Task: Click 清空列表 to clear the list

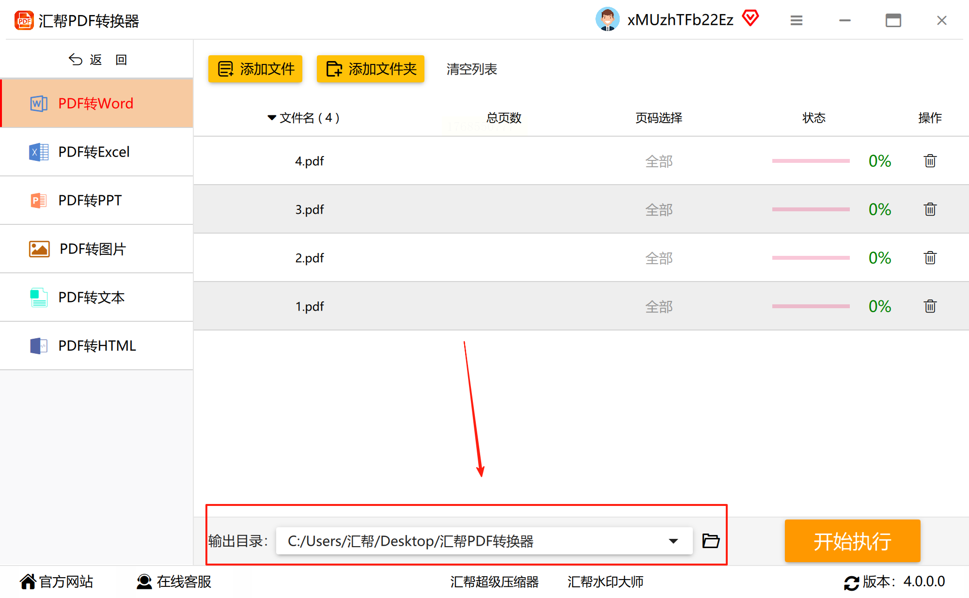Action: pos(471,69)
